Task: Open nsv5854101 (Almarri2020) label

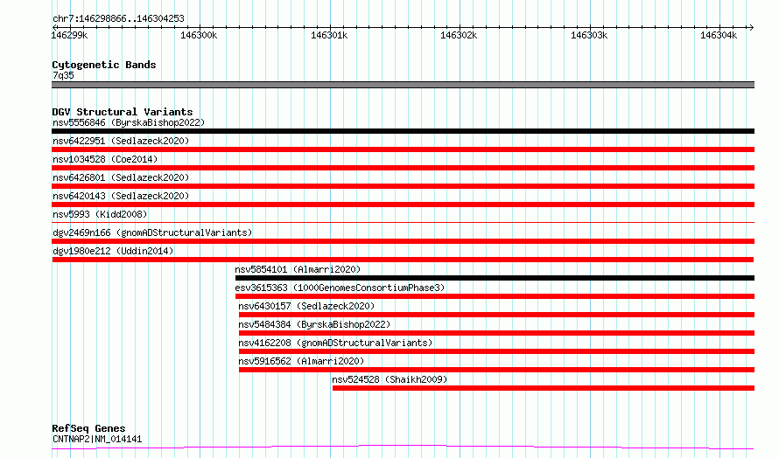Action: pos(298,269)
